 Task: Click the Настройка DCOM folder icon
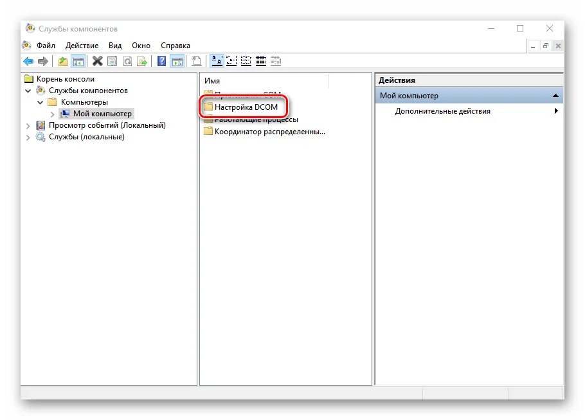(x=208, y=107)
